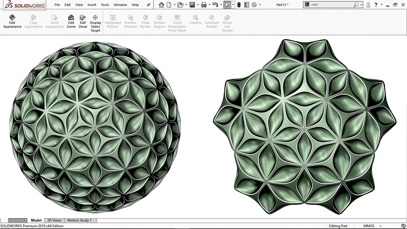
Task: Open Scene Illumination Proof Sheet
Action: [177, 24]
